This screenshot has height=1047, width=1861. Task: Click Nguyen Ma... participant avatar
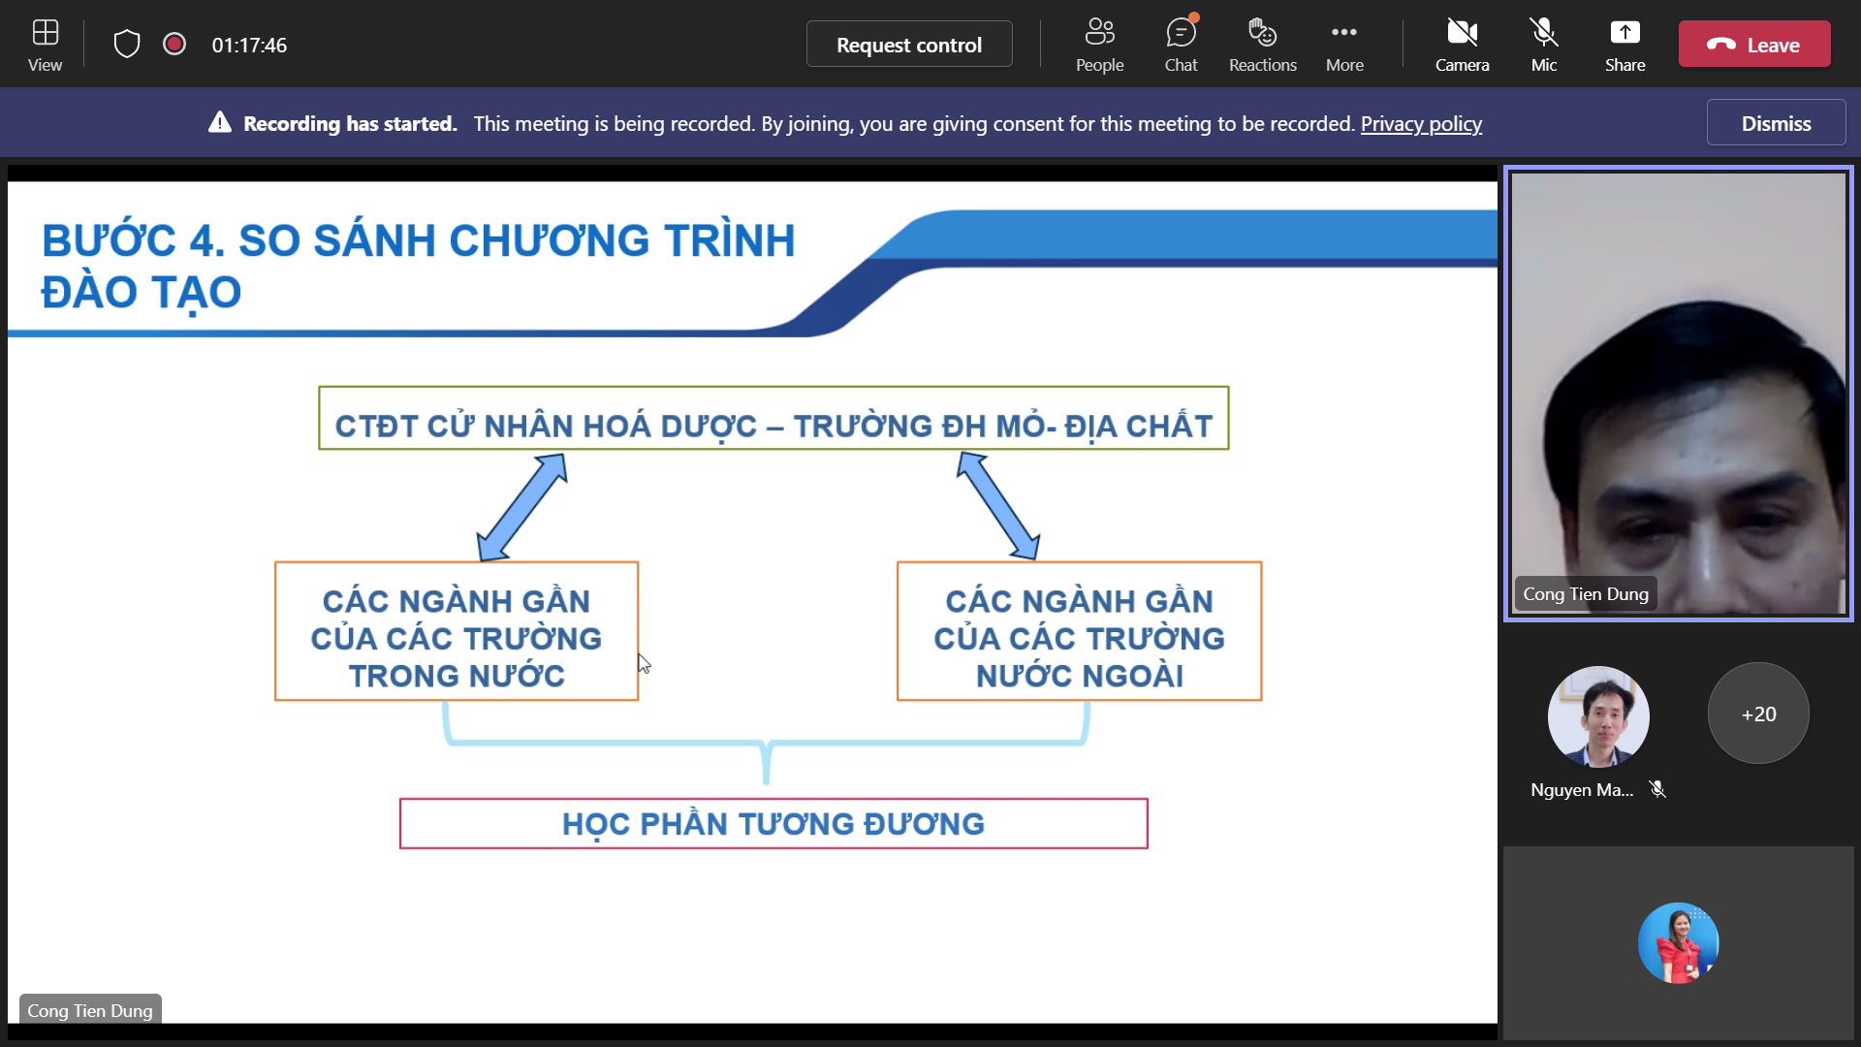1598,716
